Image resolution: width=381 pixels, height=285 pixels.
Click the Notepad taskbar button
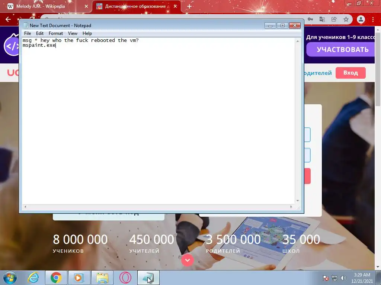pos(148,278)
